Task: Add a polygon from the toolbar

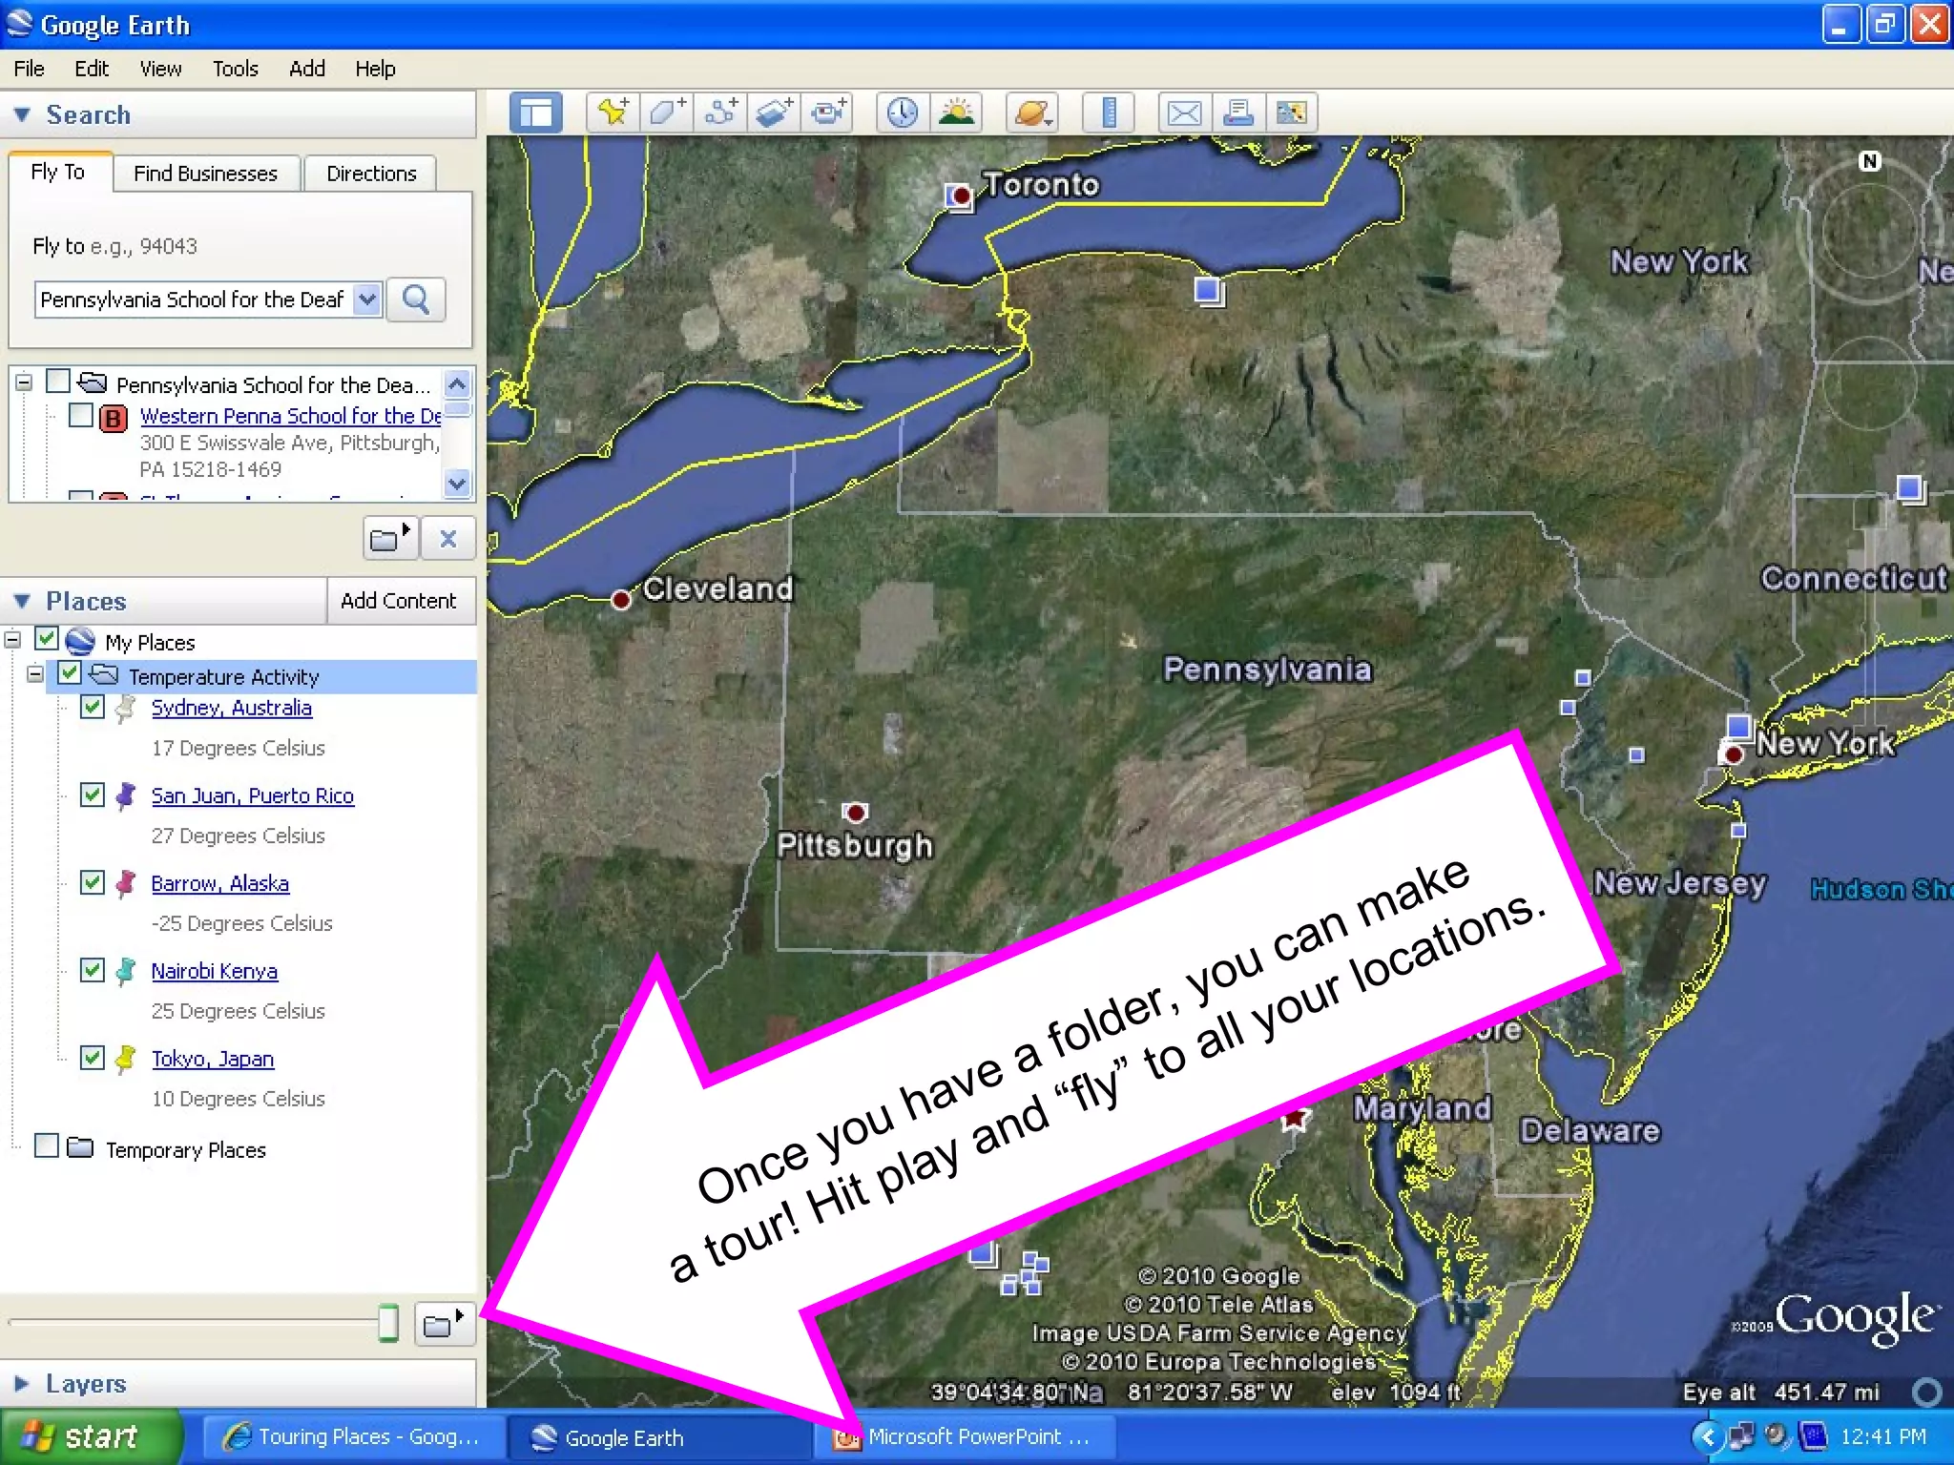Action: point(666,113)
